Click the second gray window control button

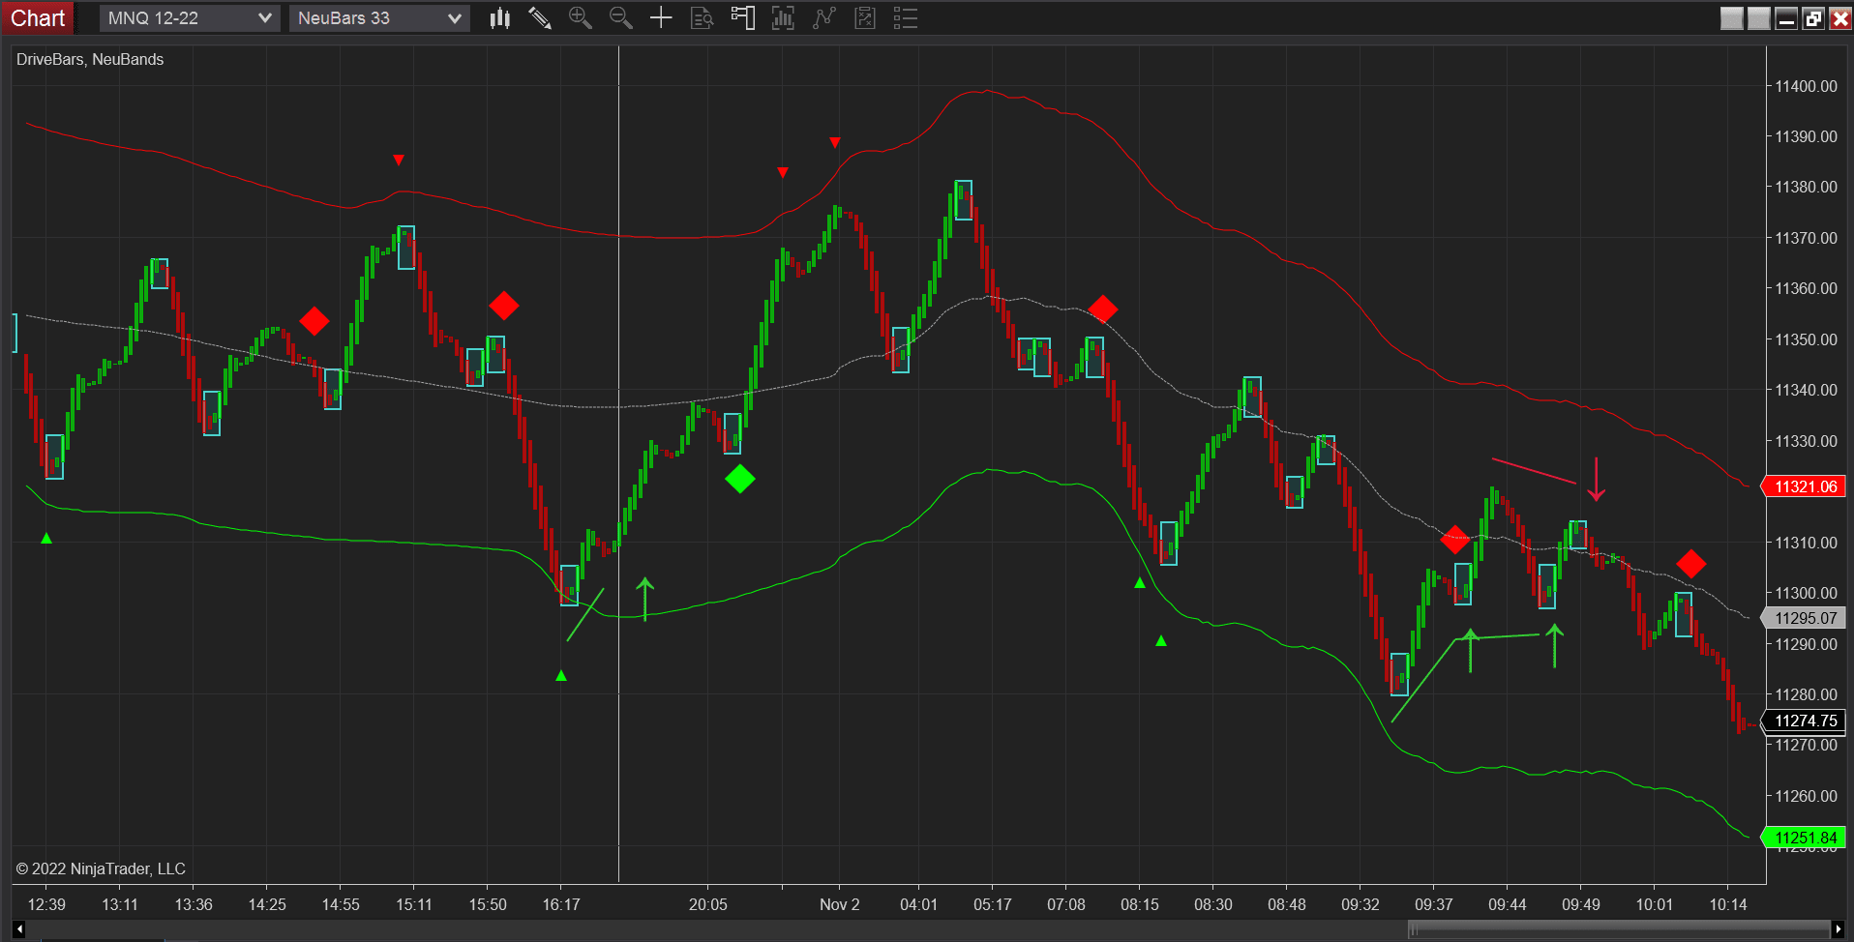click(x=1759, y=18)
